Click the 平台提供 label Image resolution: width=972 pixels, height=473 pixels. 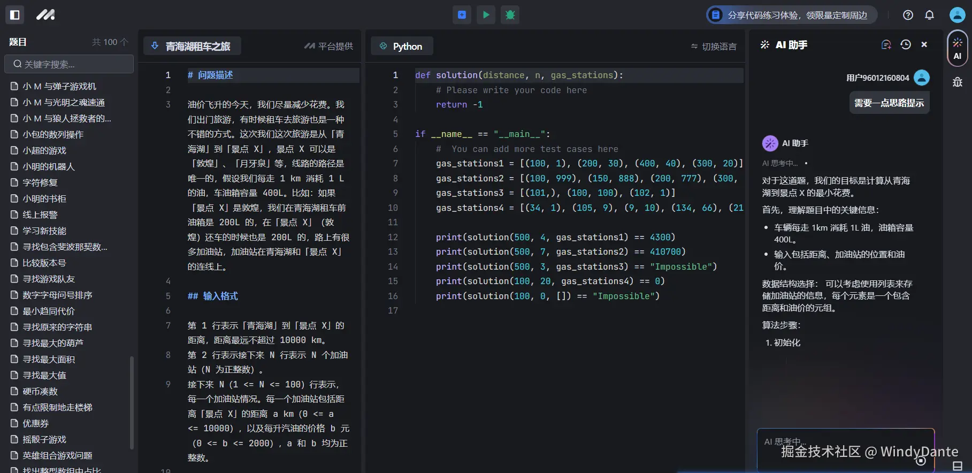point(328,46)
